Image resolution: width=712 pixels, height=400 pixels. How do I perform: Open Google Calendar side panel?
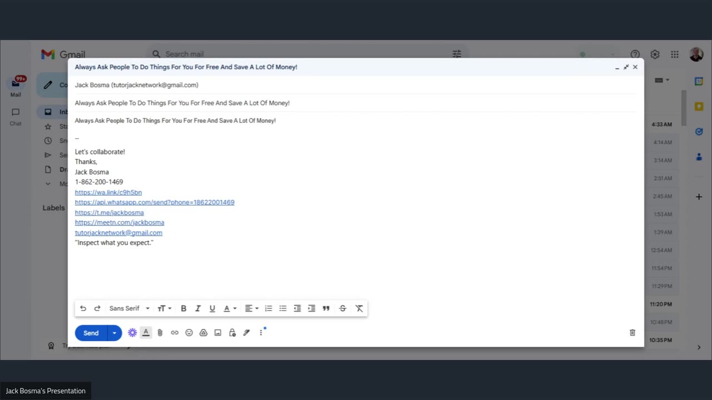[699, 81]
